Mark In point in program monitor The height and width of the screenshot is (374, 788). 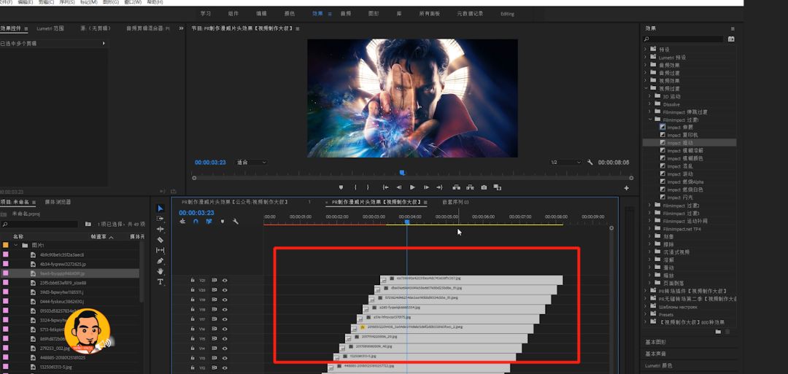355,187
